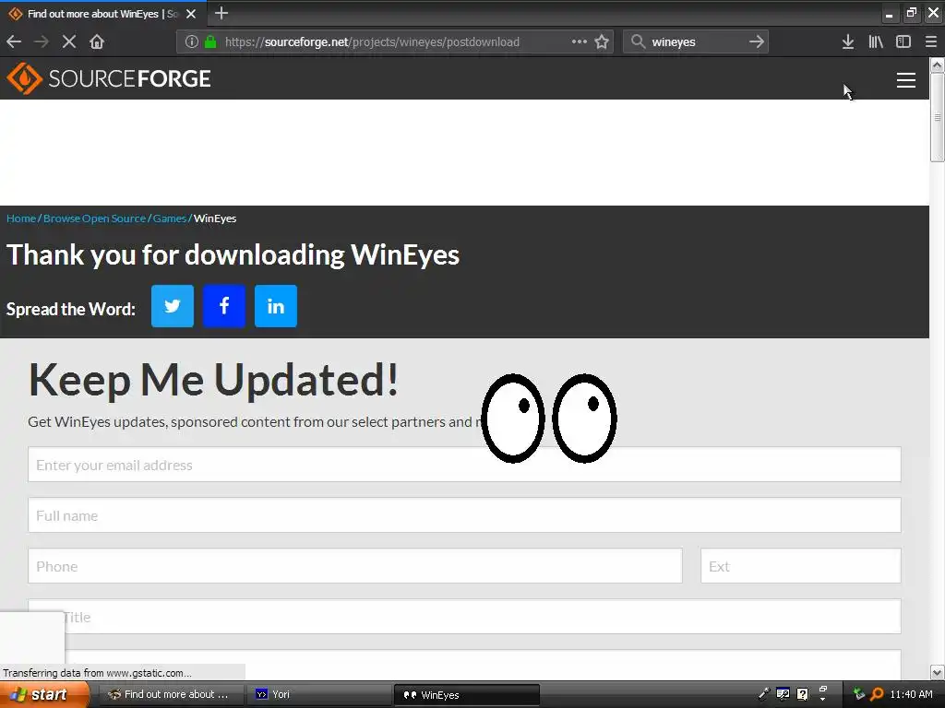945x708 pixels.
Task: Expand the SourceForge site menu
Action: [x=906, y=80]
